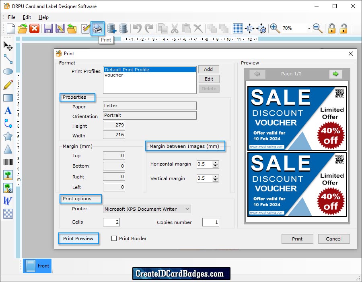Decrease Vertical margin with down arrow
Viewport: 362px width, 282px height.
click(216, 180)
